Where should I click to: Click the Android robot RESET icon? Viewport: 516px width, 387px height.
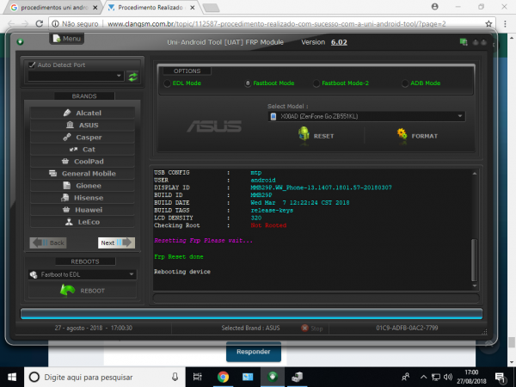304,134
